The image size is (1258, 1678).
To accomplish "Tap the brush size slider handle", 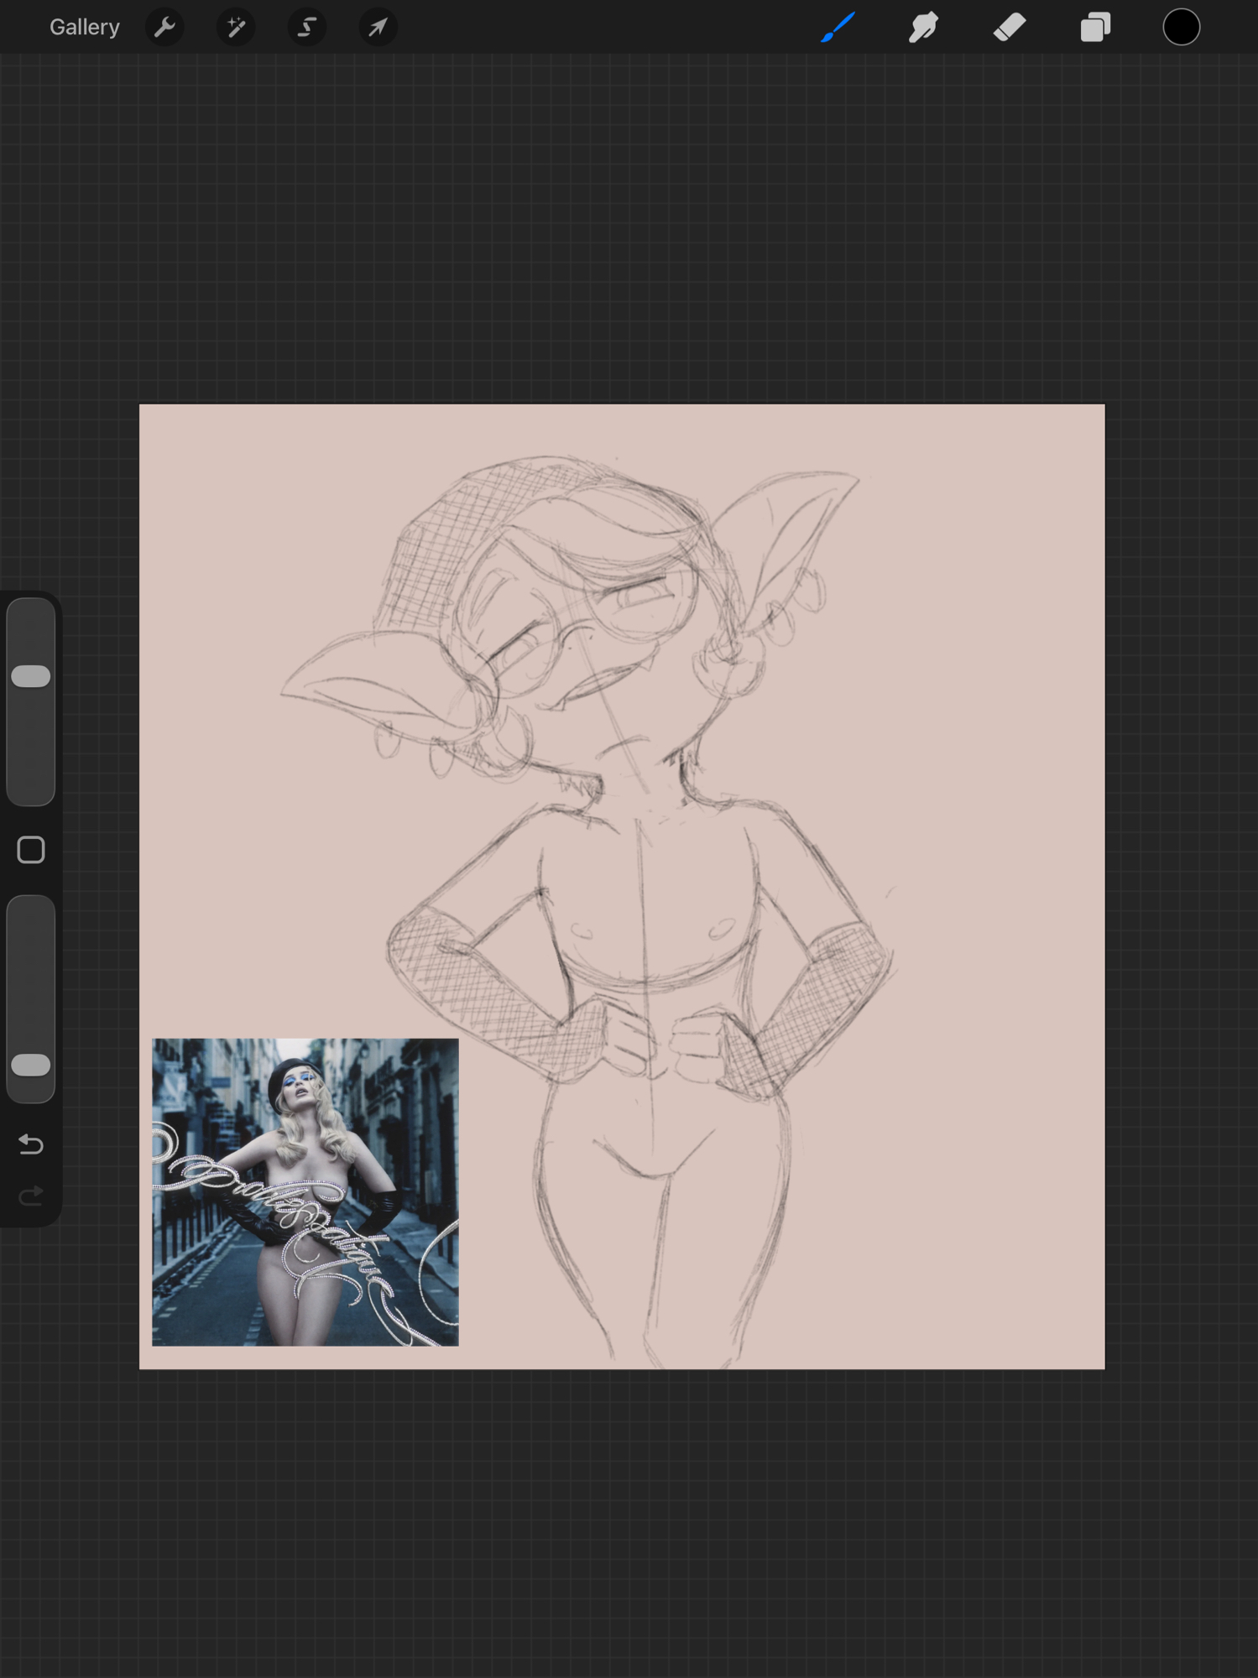I will 31,676.
